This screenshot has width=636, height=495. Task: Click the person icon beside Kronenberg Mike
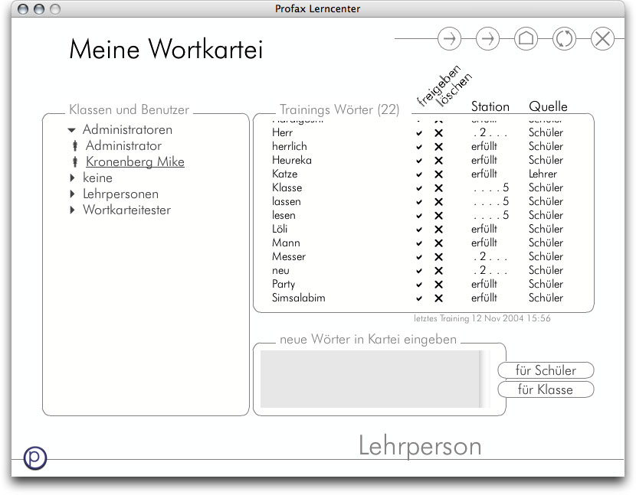coord(75,161)
